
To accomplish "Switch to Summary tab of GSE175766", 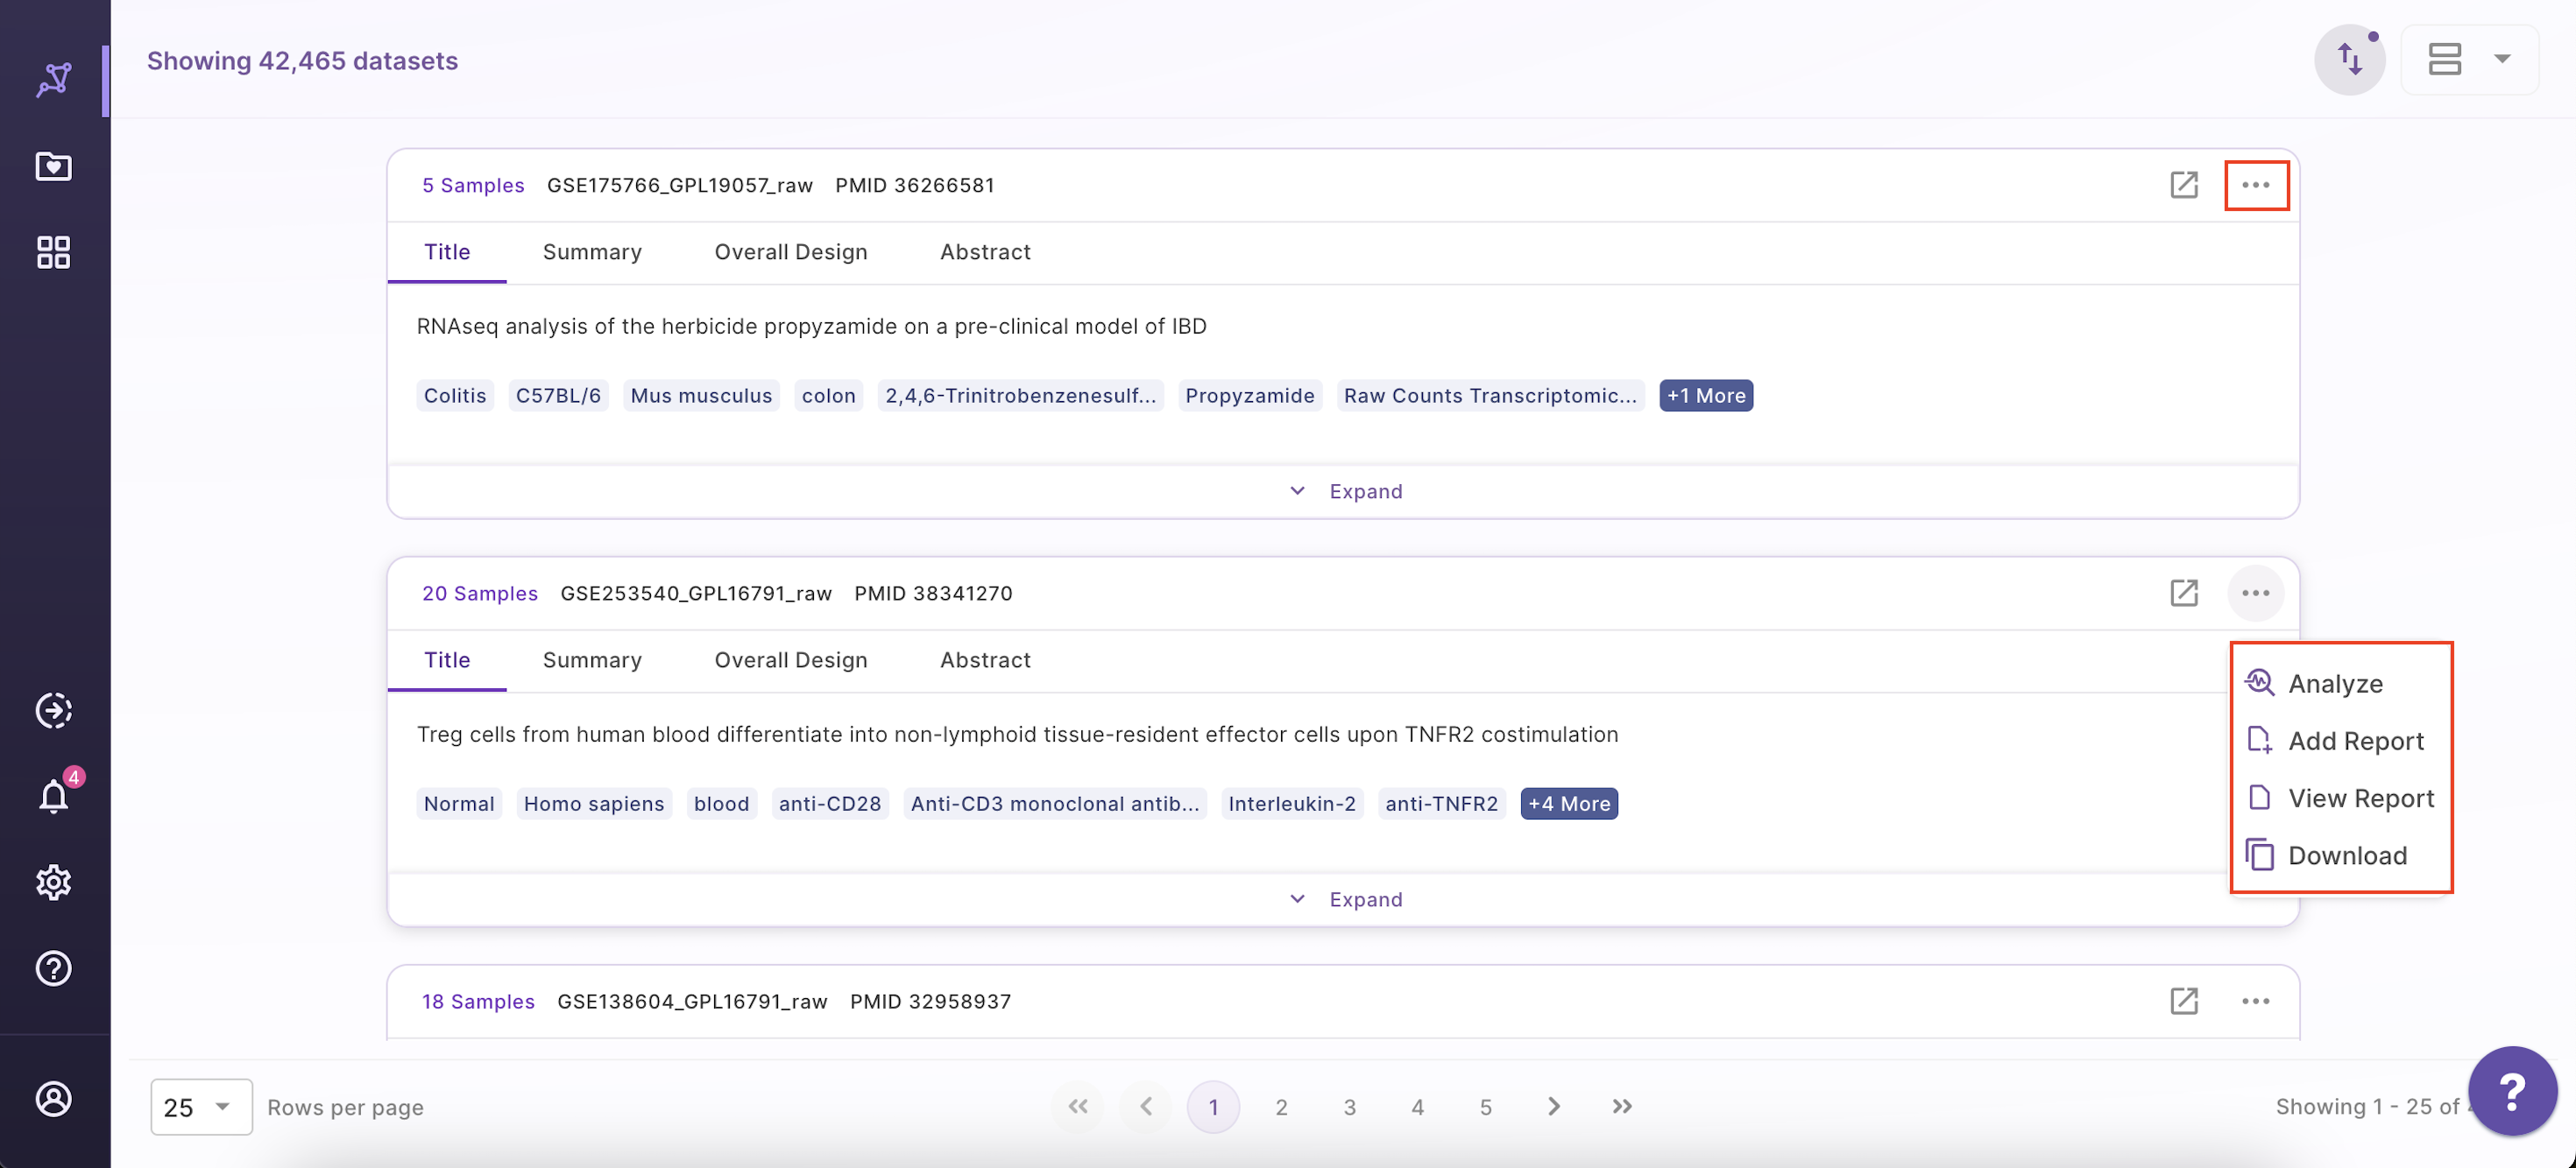I will (592, 252).
